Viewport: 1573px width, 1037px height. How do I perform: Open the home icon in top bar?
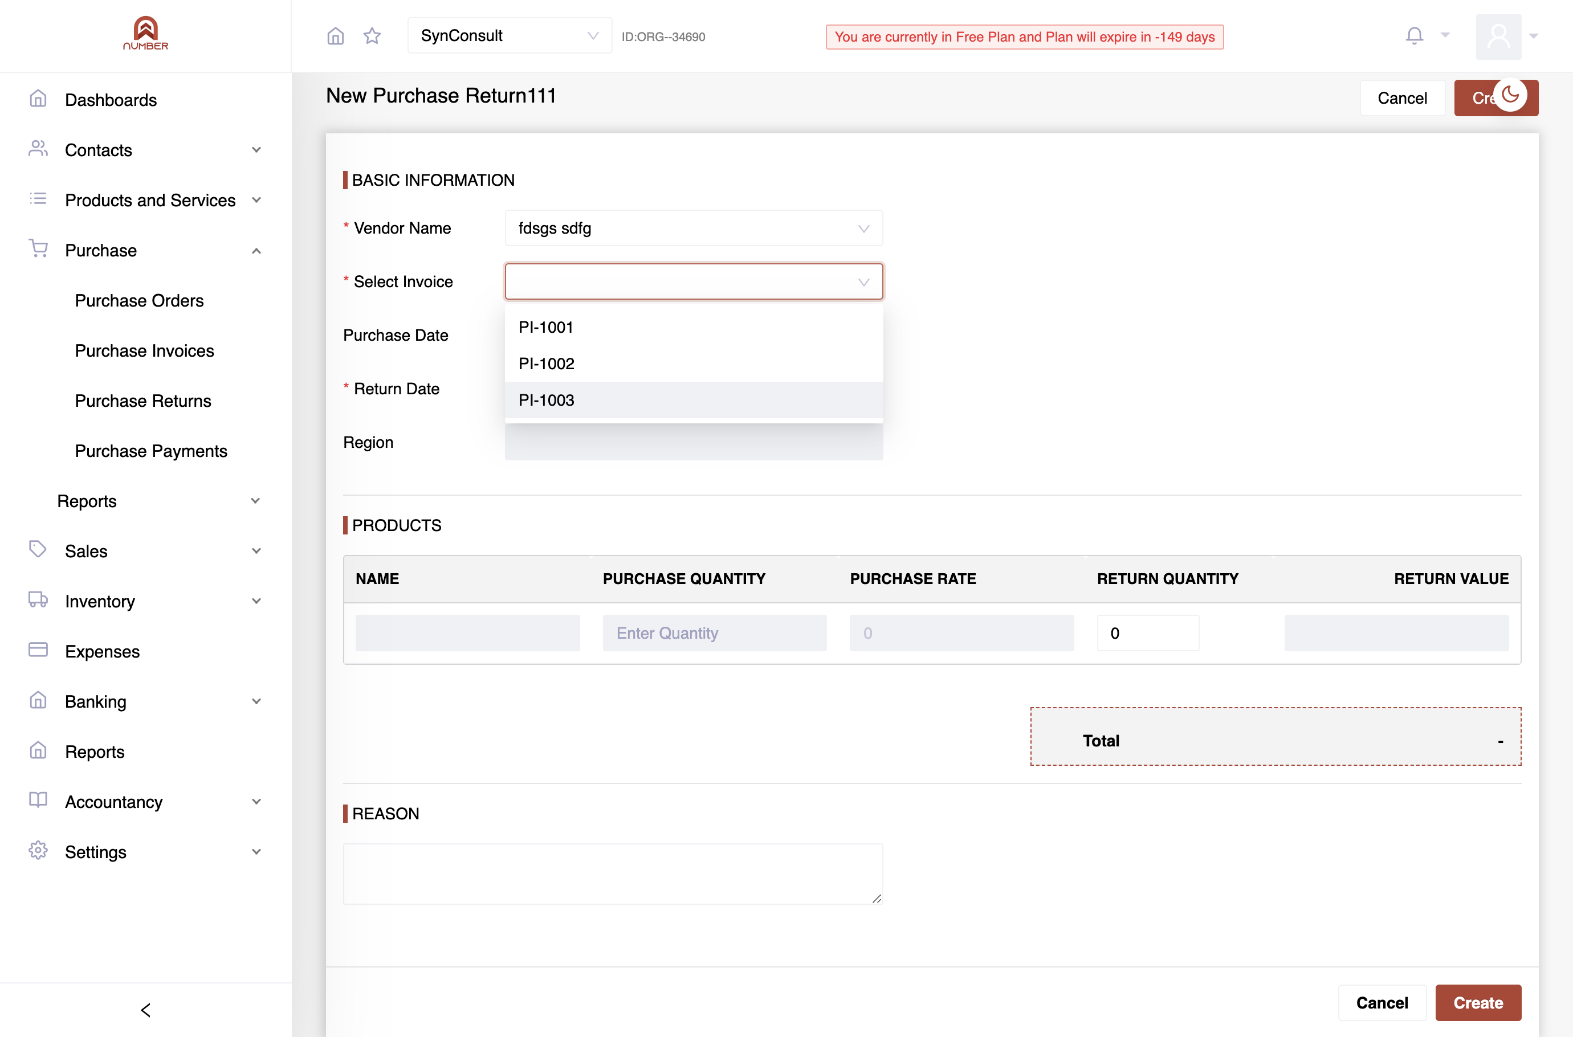pos(335,36)
